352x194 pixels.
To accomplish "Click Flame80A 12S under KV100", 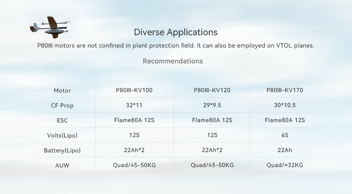I will coord(134,120).
